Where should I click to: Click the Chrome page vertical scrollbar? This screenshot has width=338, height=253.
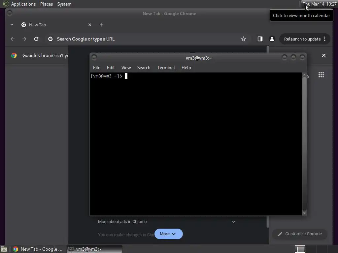267,137
